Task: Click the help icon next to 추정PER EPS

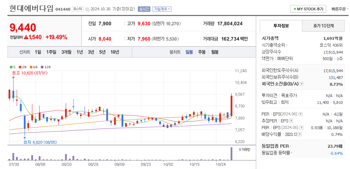Action: [291, 121]
